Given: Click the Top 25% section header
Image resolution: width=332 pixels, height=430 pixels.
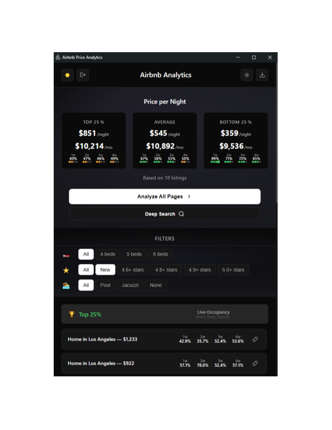Looking at the screenshot, I should click(x=165, y=314).
